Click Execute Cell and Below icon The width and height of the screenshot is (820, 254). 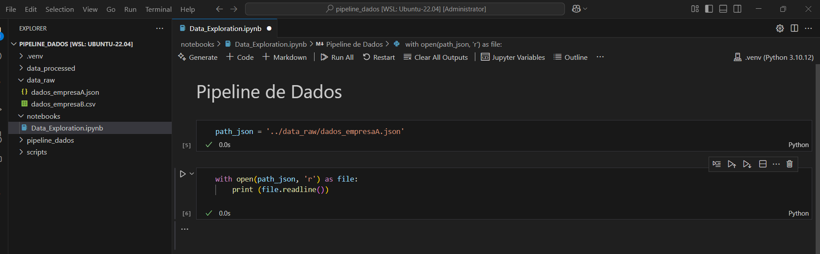click(x=747, y=164)
